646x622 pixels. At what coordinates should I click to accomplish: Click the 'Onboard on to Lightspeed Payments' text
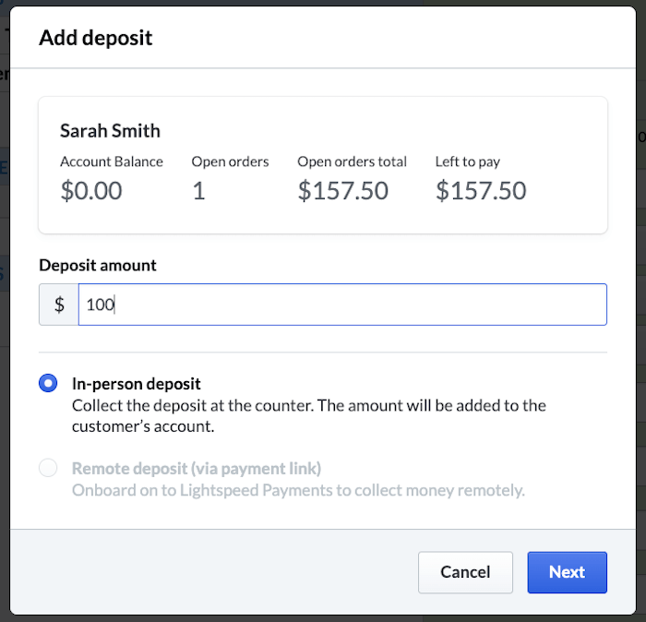pos(298,490)
